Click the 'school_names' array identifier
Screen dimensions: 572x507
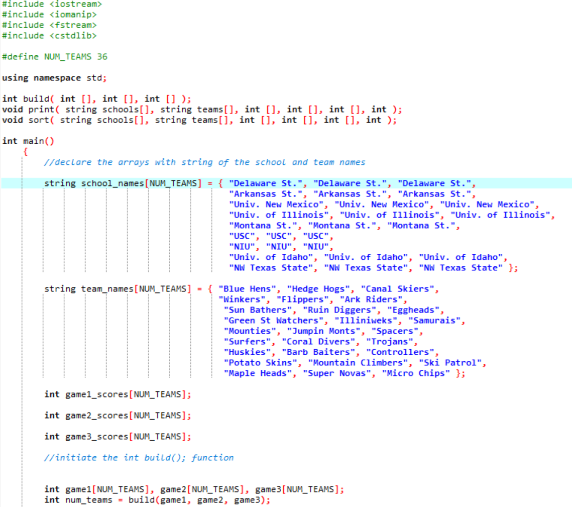[x=112, y=183]
